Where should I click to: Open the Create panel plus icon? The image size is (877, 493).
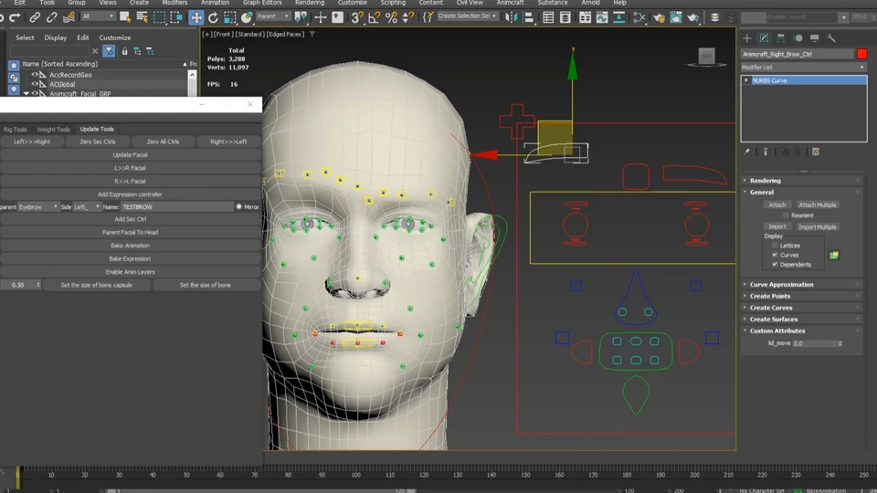(x=746, y=38)
